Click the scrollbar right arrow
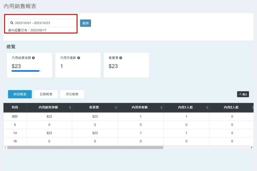Viewport: 257px width, 171px height. coord(252,148)
